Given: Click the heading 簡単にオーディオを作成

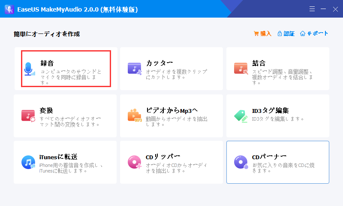Looking at the screenshot, I should tap(47, 34).
